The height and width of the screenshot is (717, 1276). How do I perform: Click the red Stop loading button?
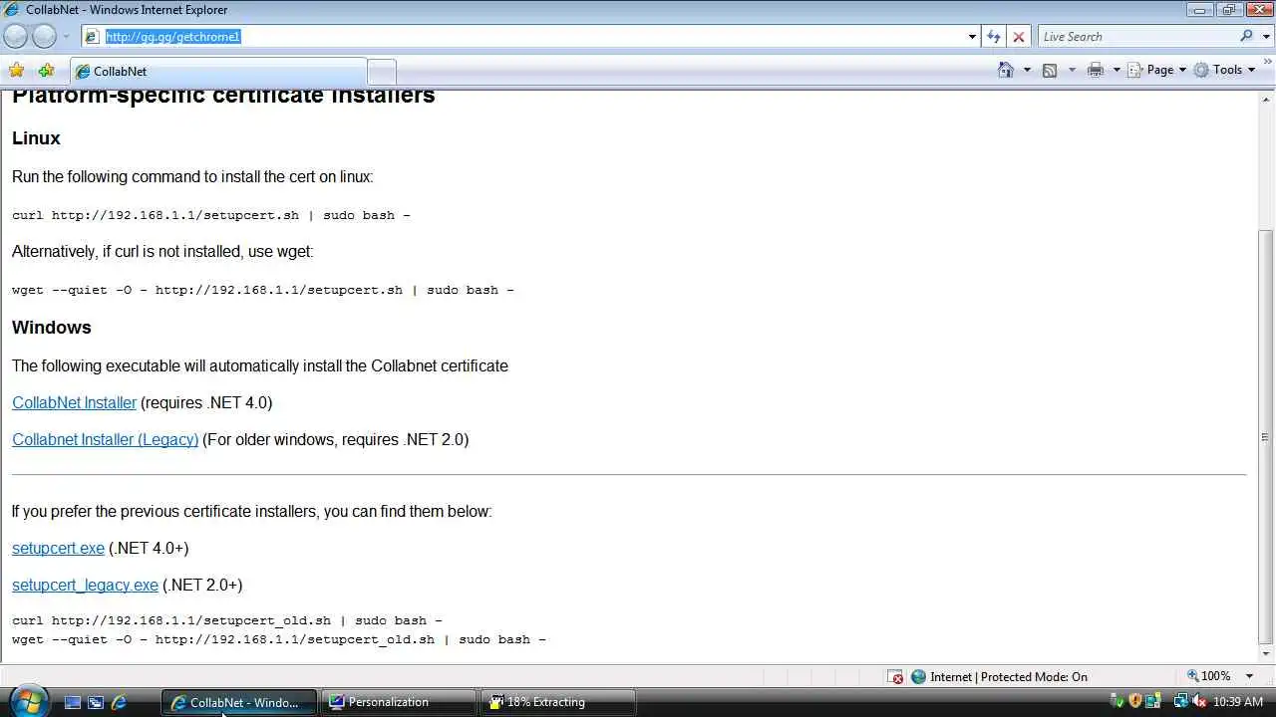click(1018, 37)
